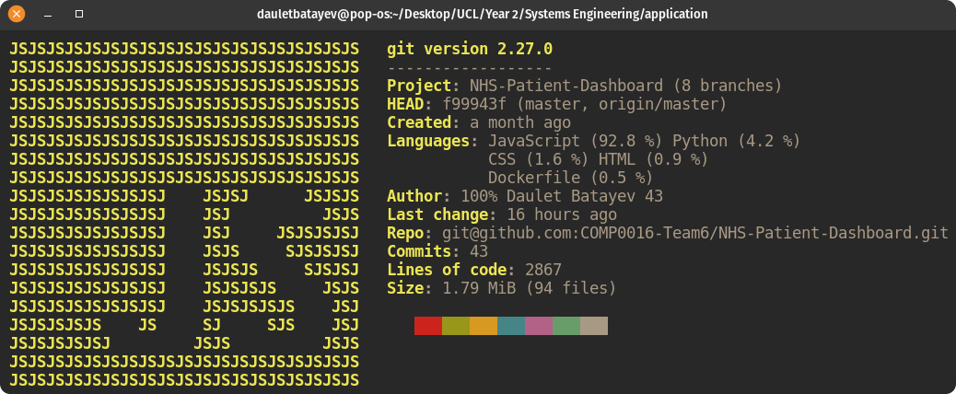
Task: Click the window title path text
Action: click(483, 14)
